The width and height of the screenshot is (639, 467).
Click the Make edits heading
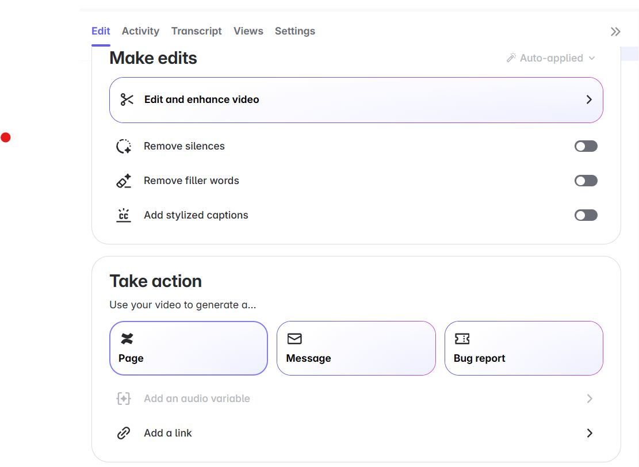[x=153, y=58]
